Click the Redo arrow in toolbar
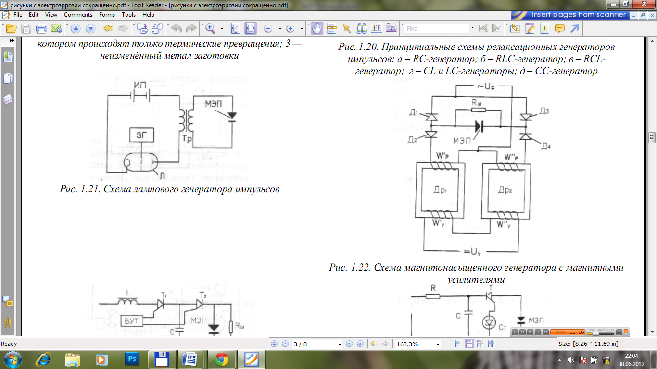Screen dimensions: 657x369 [x=191, y=28]
